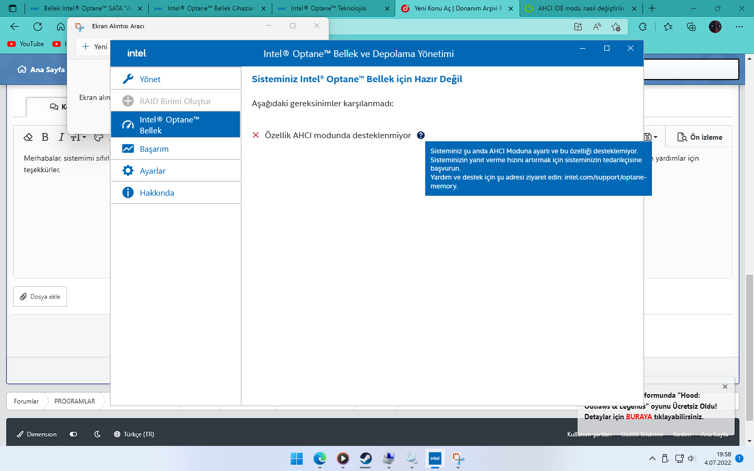
Task: Go to Ana Sayfa on the forum
Action: (x=41, y=70)
